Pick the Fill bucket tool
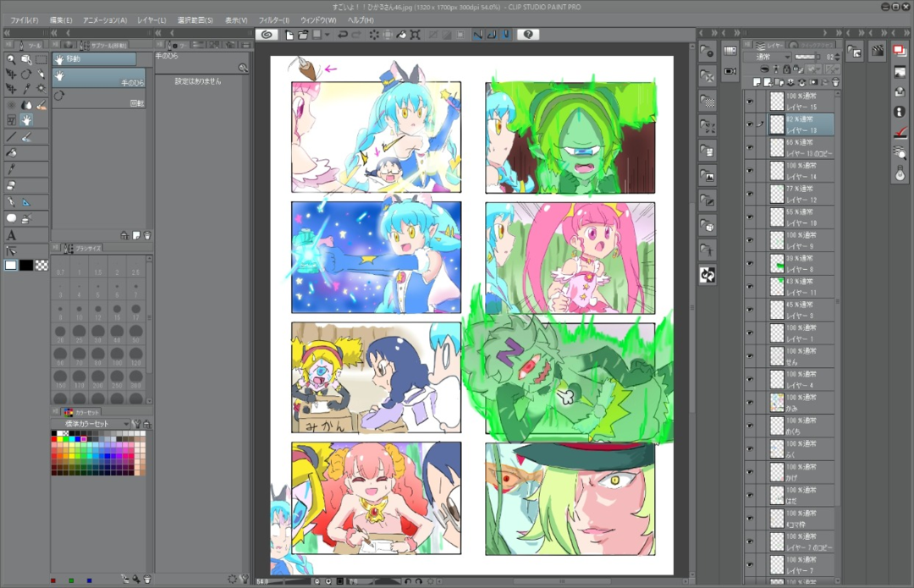Image resolution: width=914 pixels, height=588 pixels. [11, 152]
